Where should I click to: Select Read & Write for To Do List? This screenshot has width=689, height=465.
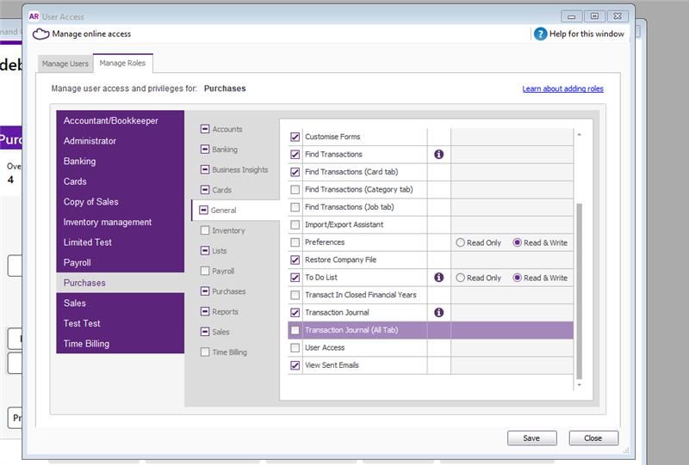(x=518, y=278)
